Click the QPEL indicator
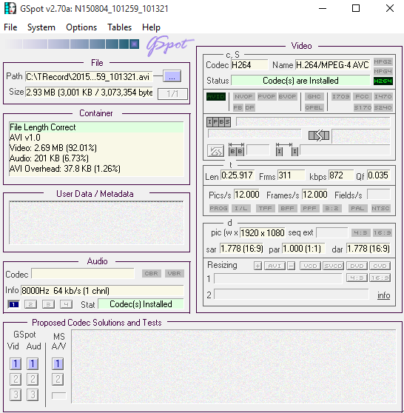 pyautogui.click(x=314, y=107)
